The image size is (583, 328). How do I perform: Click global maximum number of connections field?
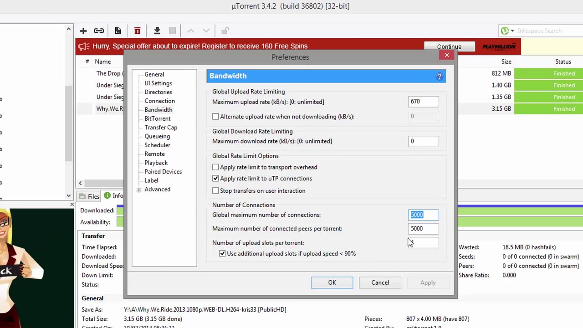pyautogui.click(x=424, y=215)
